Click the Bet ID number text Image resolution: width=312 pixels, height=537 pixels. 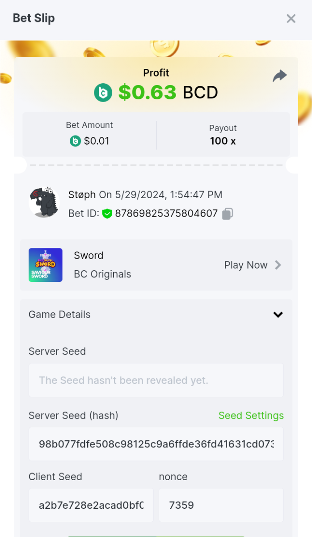pos(166,214)
